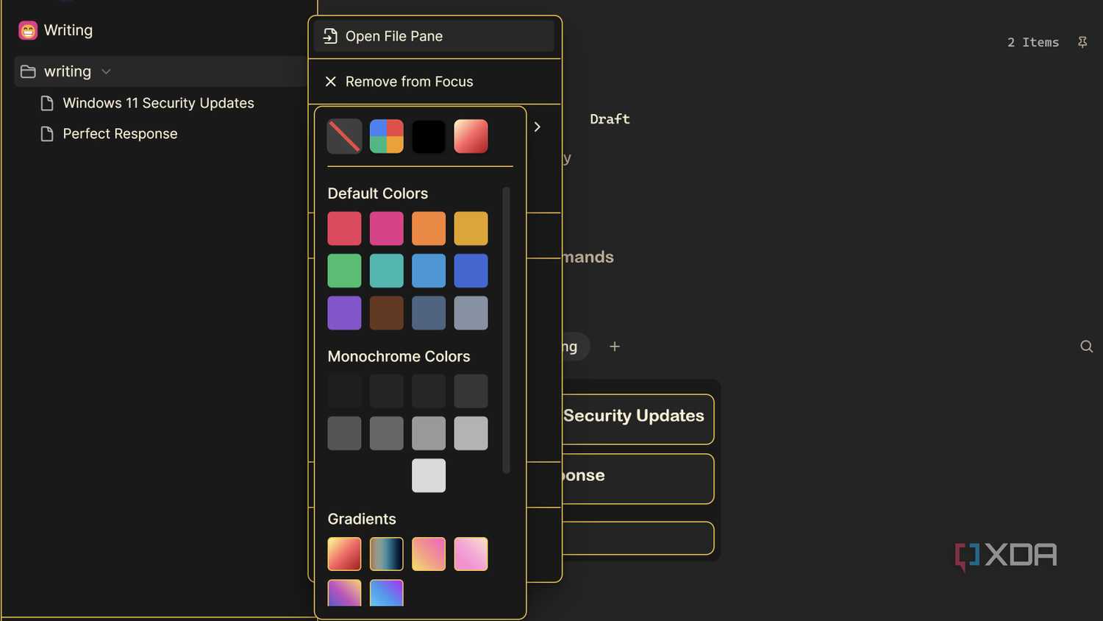Click the empty card below the response card

(x=638, y=538)
